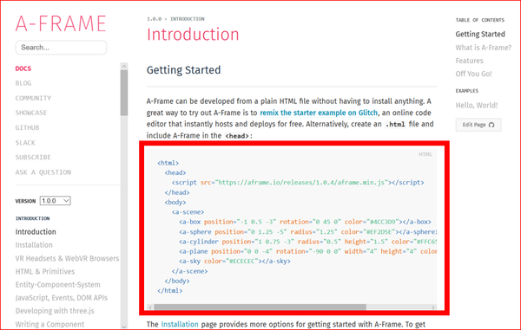Click code block scroll right arrow
521x330 pixels.
point(433,307)
